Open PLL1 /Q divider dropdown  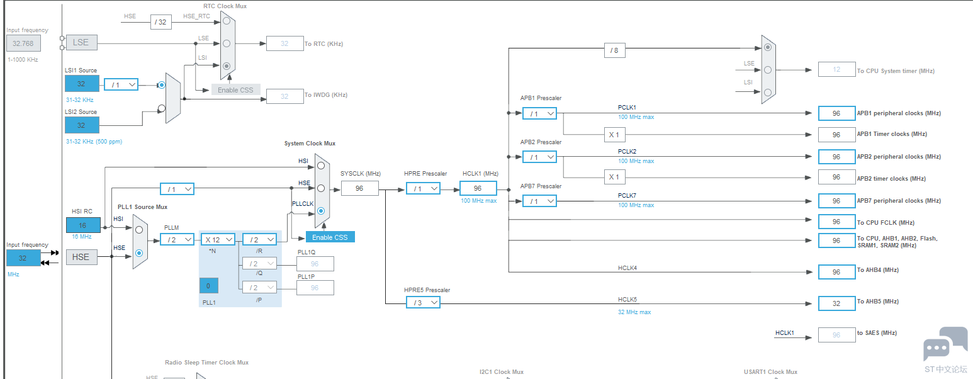[x=259, y=264]
